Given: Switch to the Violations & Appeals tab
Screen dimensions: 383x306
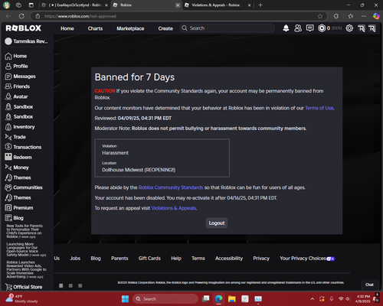Looking at the screenshot, I should tap(218, 5).
